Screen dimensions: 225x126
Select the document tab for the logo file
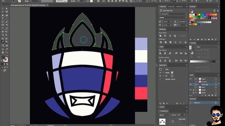tap(28, 5)
